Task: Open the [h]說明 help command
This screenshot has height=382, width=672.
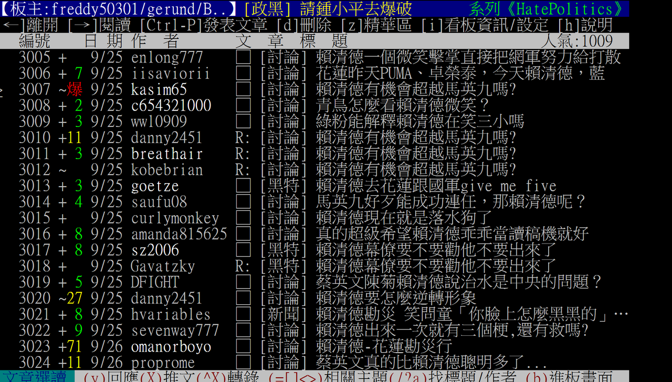Action: (584, 25)
